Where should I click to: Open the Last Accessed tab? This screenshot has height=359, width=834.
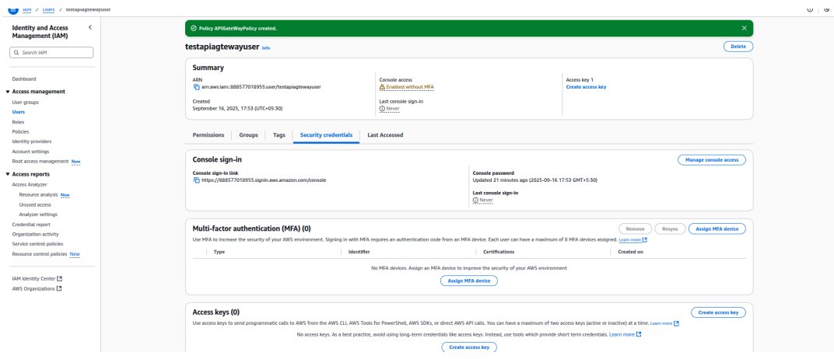click(x=385, y=135)
